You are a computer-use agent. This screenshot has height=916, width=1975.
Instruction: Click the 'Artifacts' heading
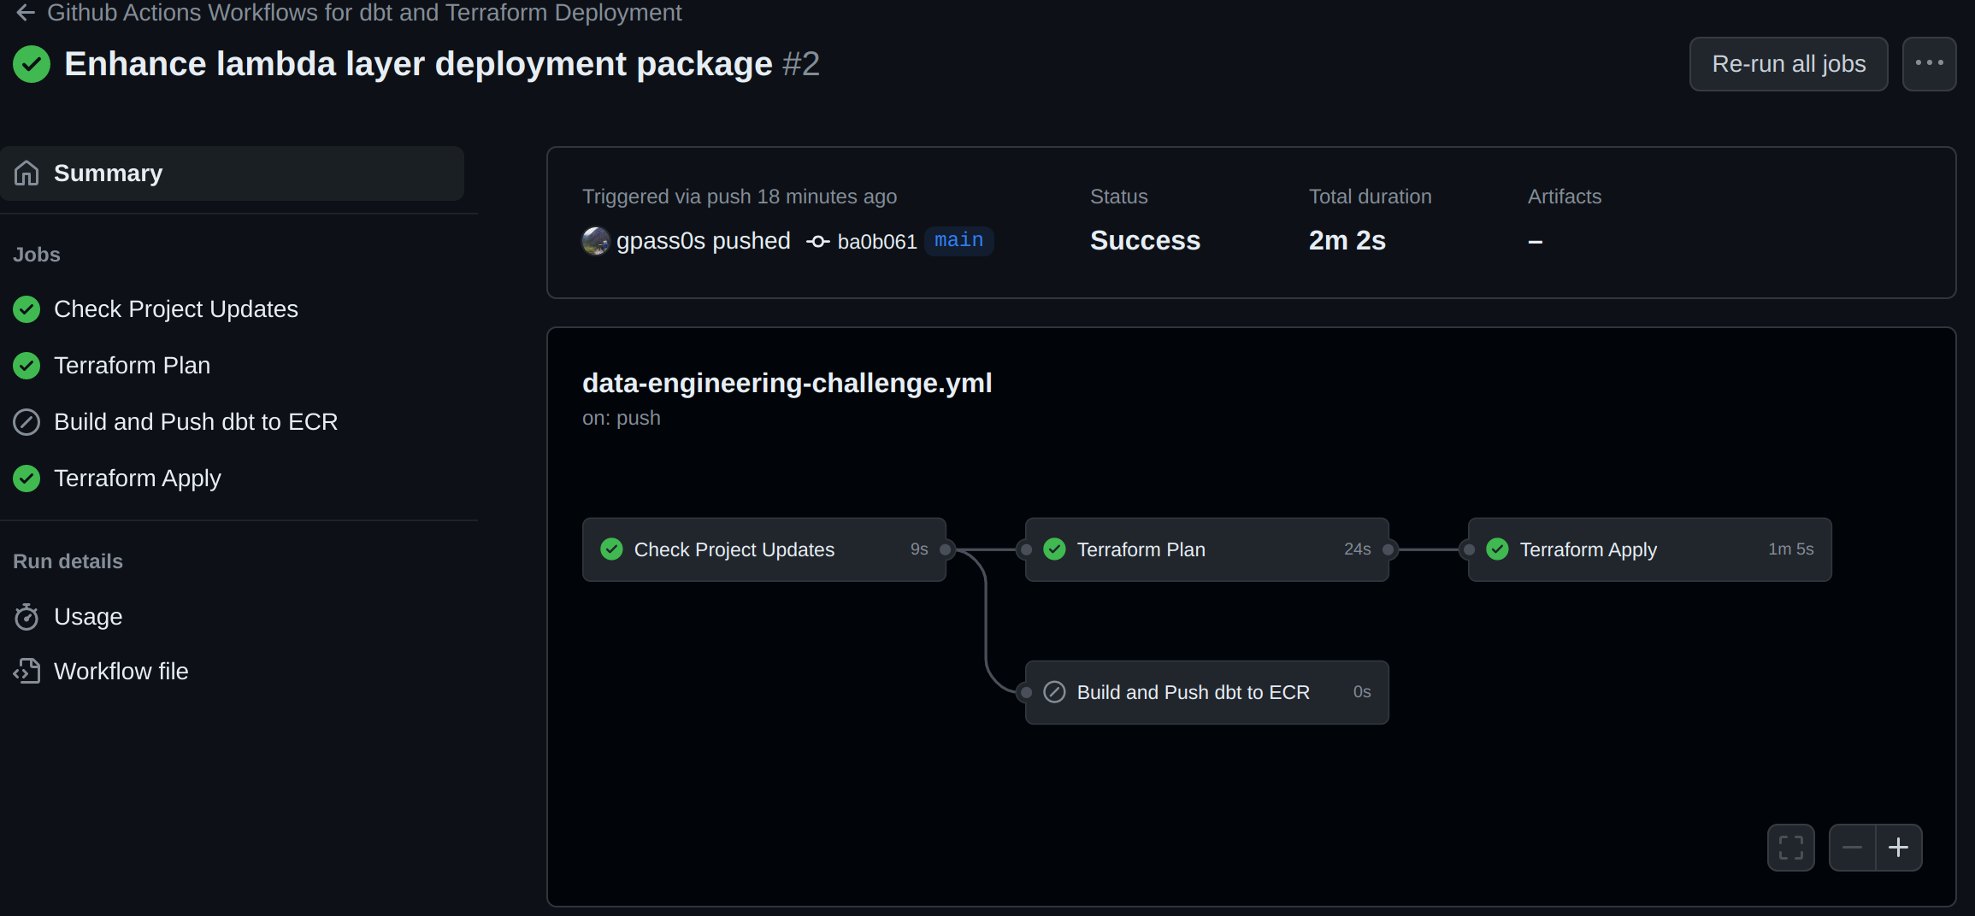click(1565, 197)
